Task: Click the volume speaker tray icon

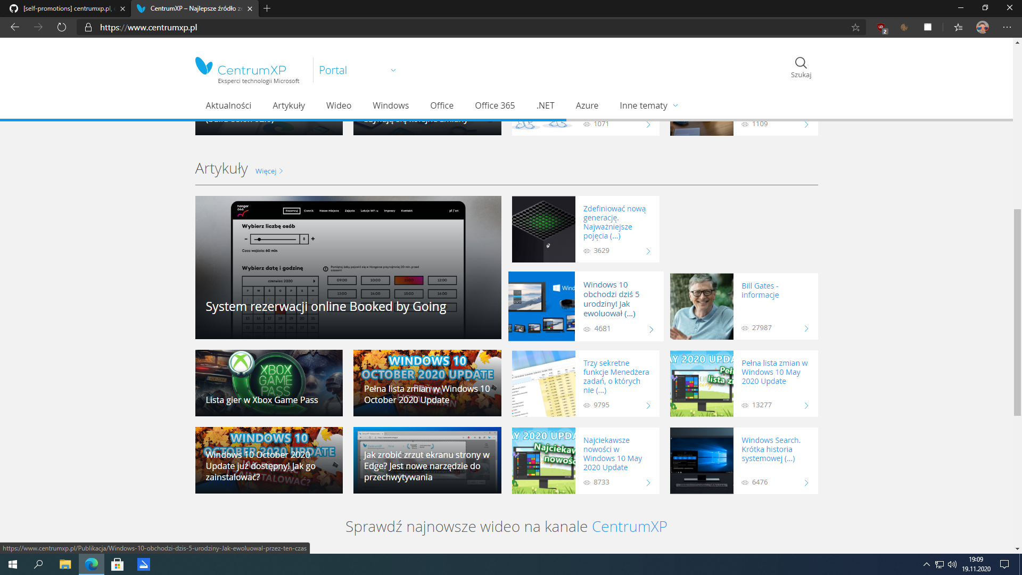Action: [x=952, y=564]
